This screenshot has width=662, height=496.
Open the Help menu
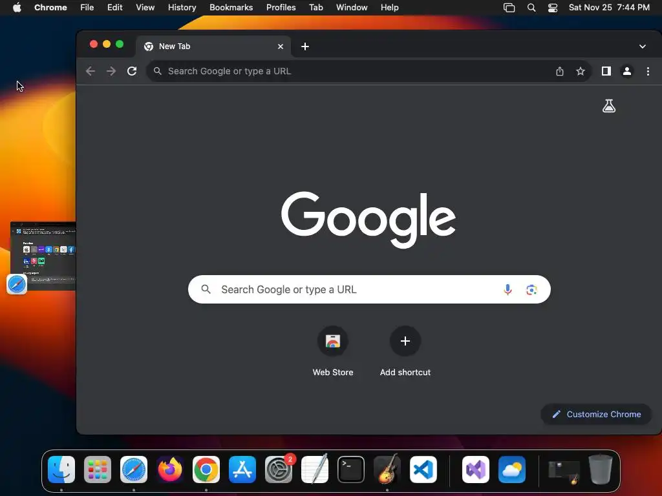[x=389, y=7]
